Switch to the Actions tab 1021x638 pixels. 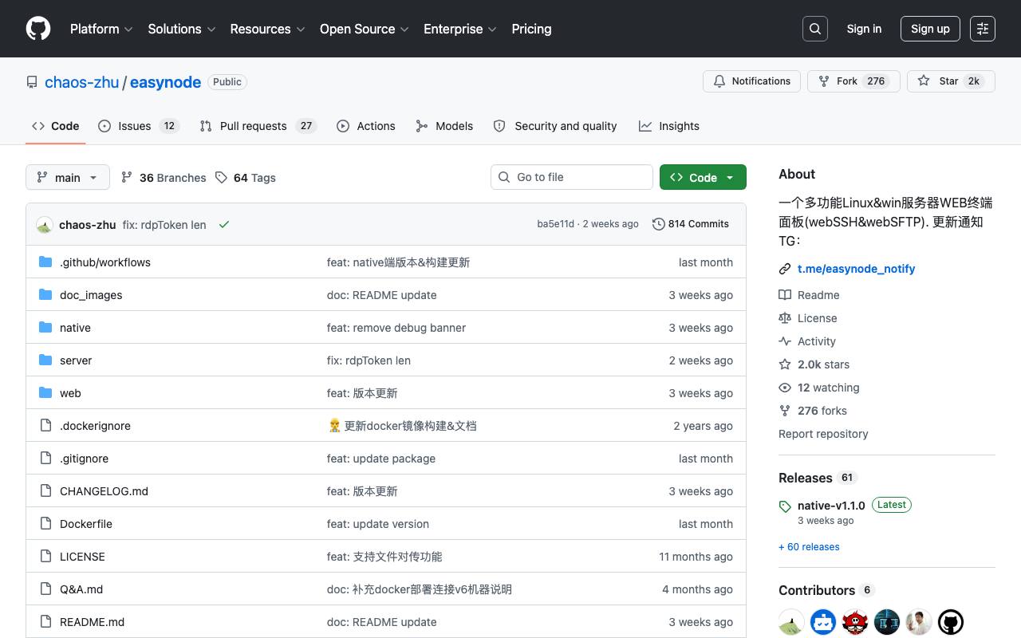366,126
